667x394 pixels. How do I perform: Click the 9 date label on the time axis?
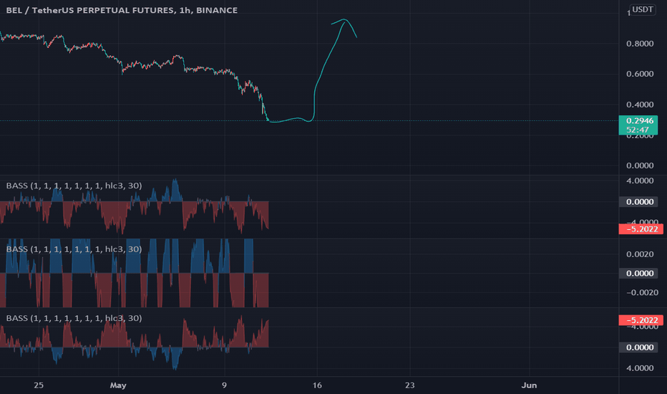point(224,385)
